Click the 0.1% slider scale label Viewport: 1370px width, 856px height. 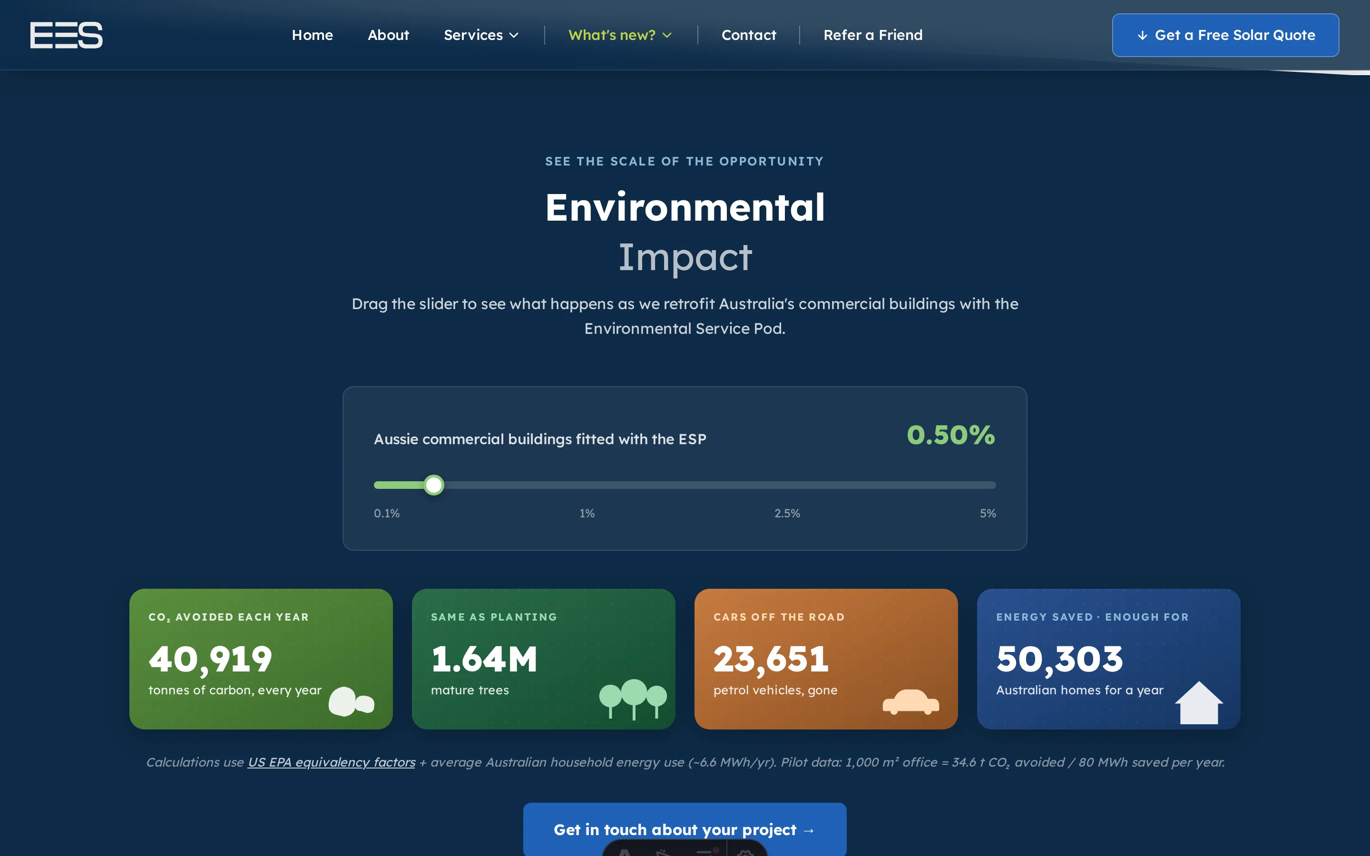(x=387, y=514)
